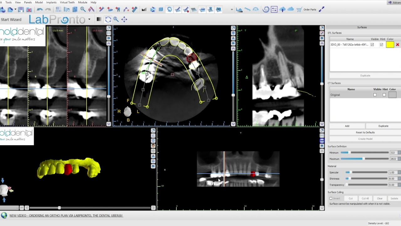Click the rotate reset icon beside gradient
The image size is (401, 226).
pos(108,19)
